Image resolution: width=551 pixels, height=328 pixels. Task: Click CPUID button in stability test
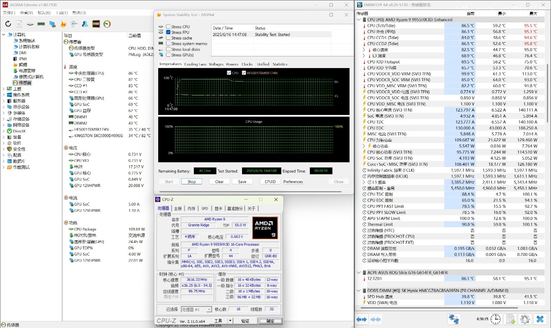pyautogui.click(x=270, y=181)
